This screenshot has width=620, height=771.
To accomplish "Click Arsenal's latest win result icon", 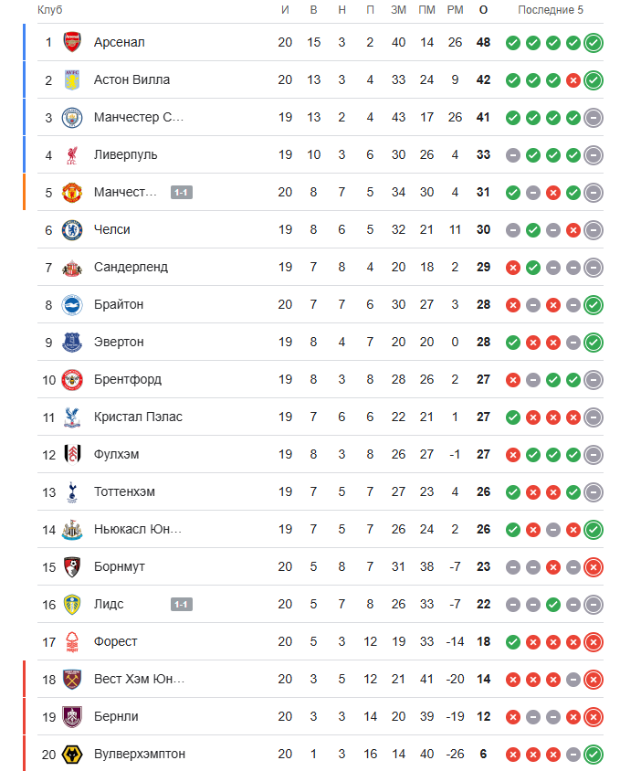I will [594, 43].
